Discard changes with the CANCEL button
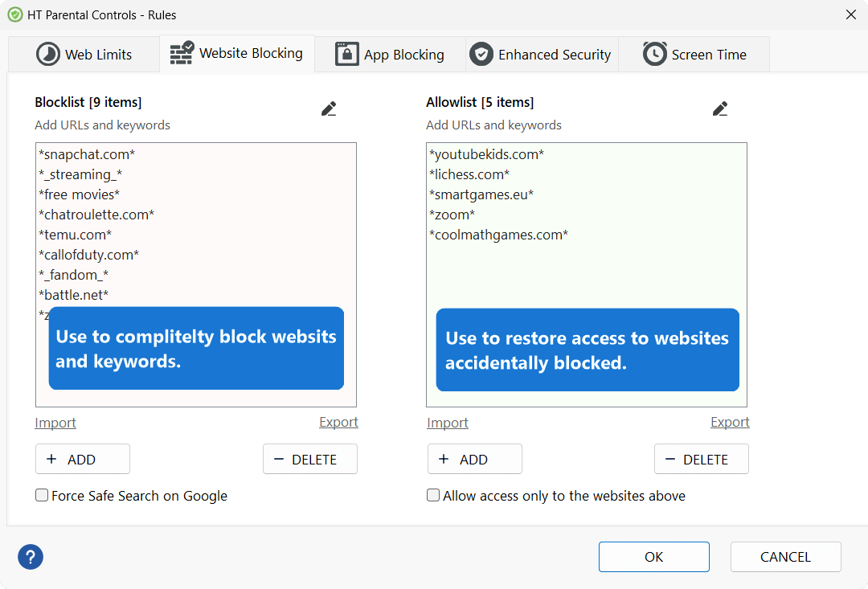The width and height of the screenshot is (868, 589). (785, 557)
